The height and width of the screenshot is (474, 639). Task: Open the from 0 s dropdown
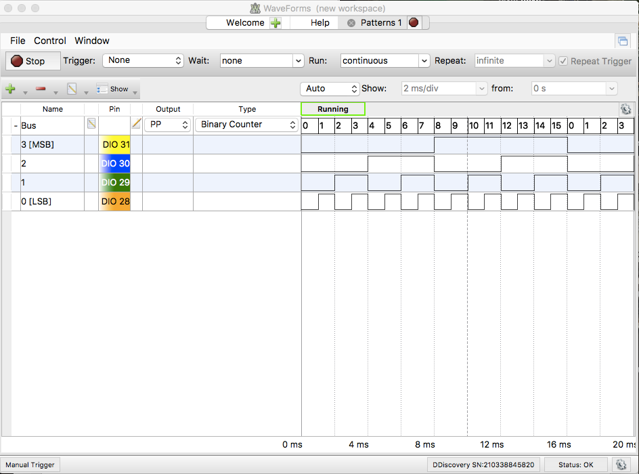[574, 89]
